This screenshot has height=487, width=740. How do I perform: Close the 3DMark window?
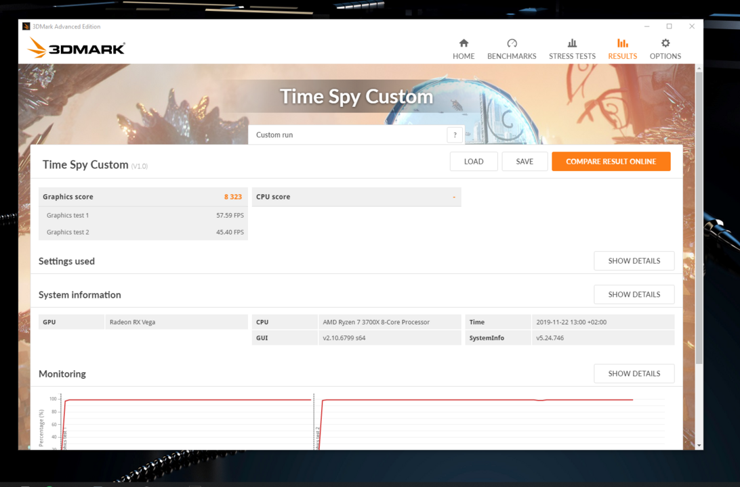(691, 26)
